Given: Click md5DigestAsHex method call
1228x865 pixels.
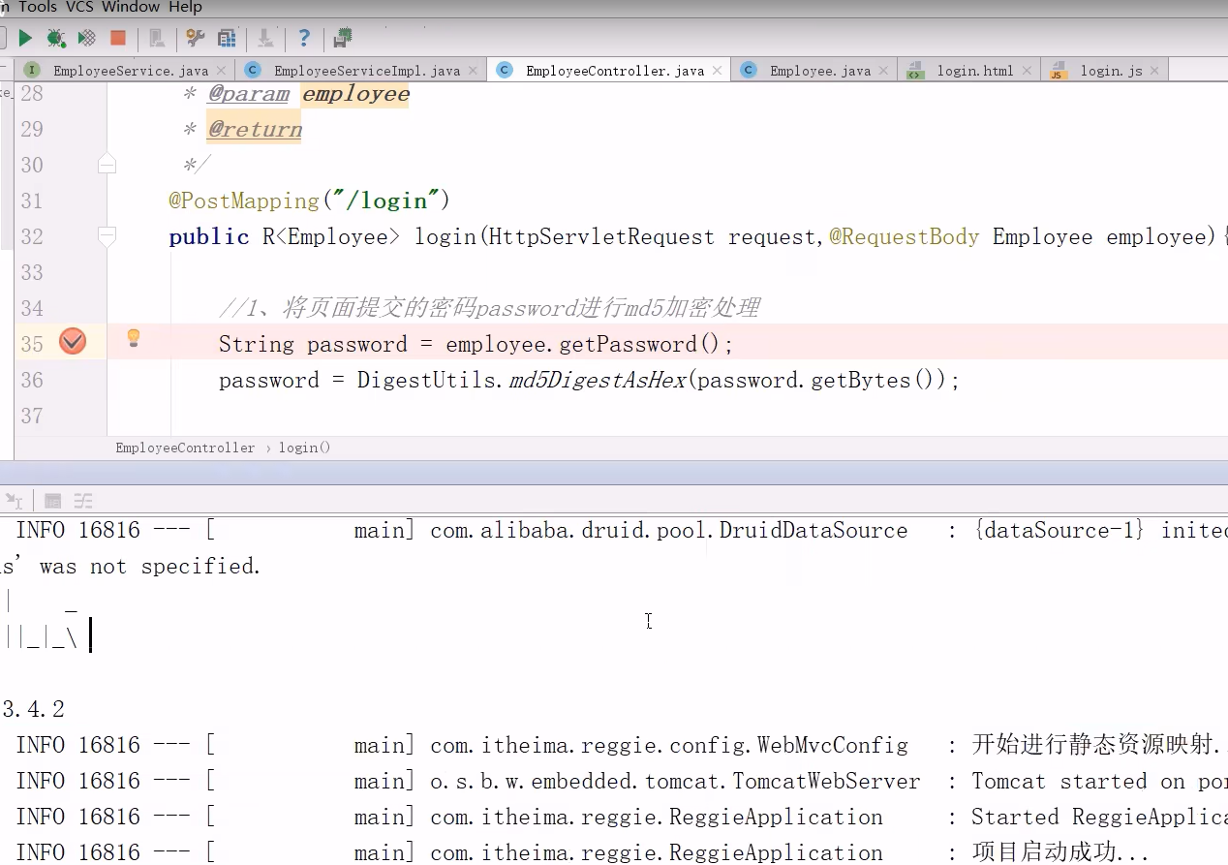Looking at the screenshot, I should point(598,380).
